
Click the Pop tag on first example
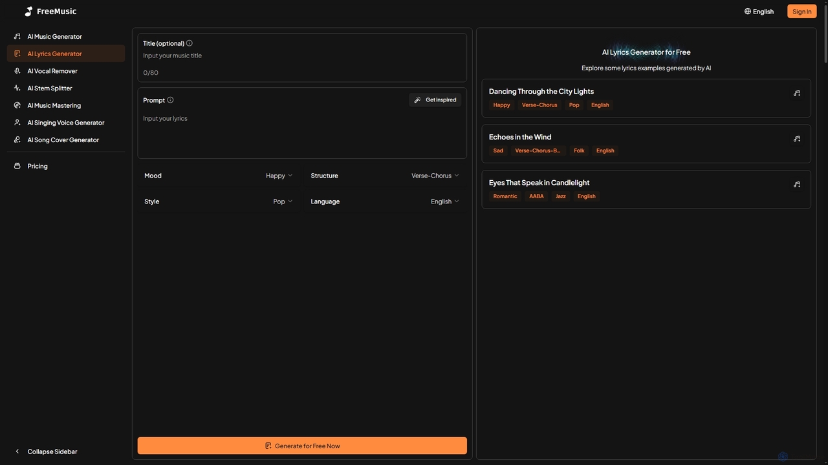point(574,105)
